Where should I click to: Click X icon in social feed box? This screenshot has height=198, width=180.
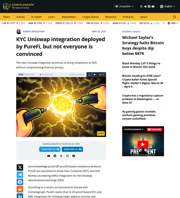(x=61, y=156)
